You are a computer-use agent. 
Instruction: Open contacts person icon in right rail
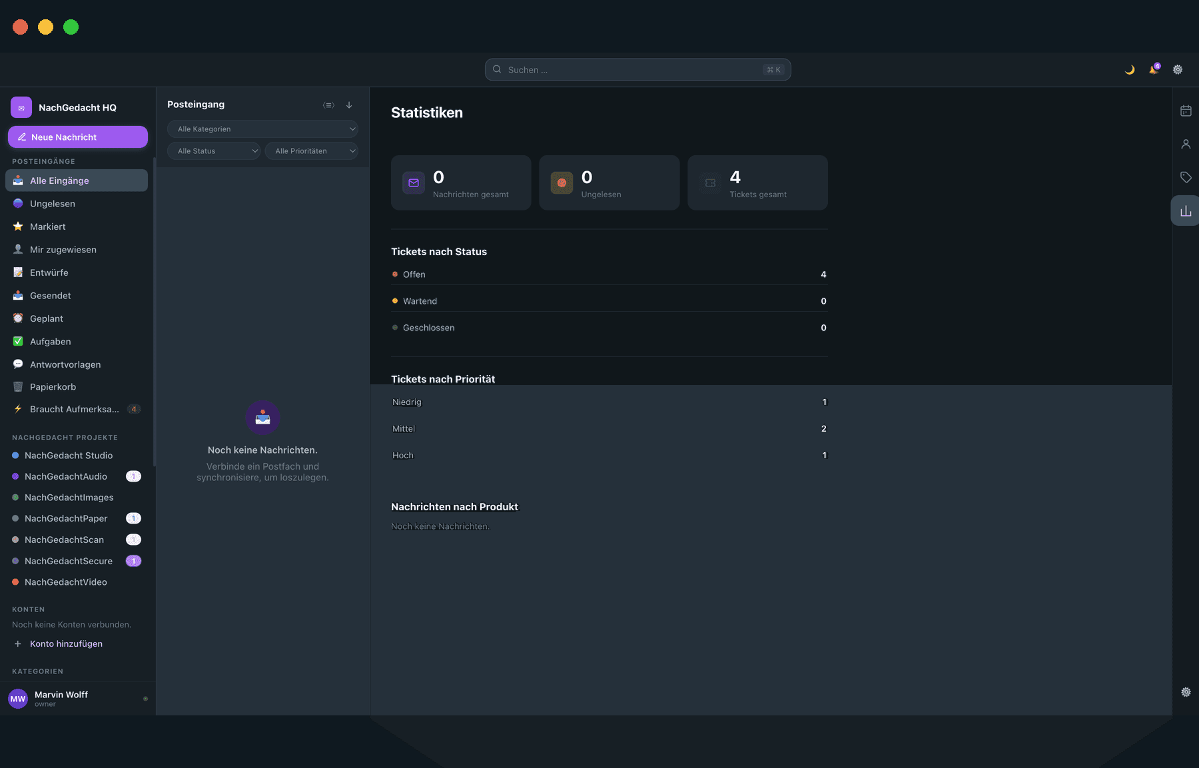(x=1186, y=144)
